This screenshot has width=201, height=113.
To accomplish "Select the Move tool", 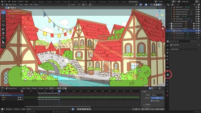I will (x=3, y=21).
